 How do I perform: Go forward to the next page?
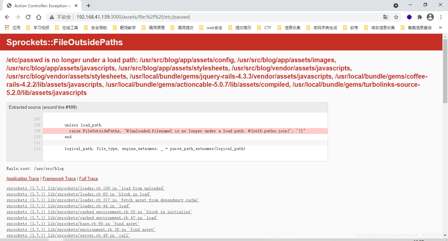(x=18, y=17)
